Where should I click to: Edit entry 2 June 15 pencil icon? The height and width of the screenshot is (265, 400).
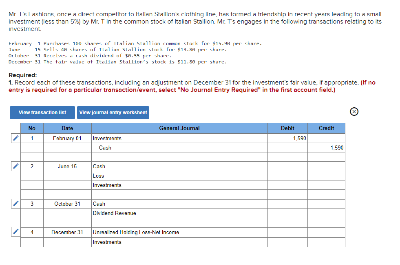click(x=16, y=166)
